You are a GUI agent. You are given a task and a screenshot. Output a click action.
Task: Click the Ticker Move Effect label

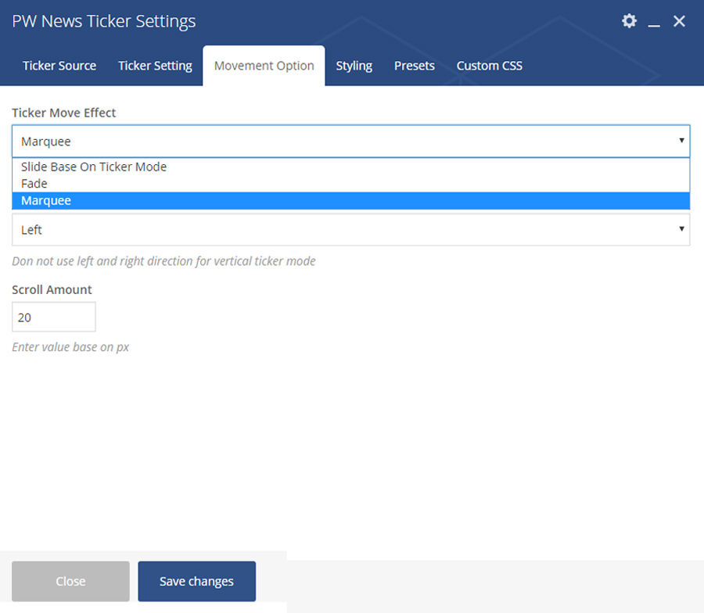click(x=63, y=113)
